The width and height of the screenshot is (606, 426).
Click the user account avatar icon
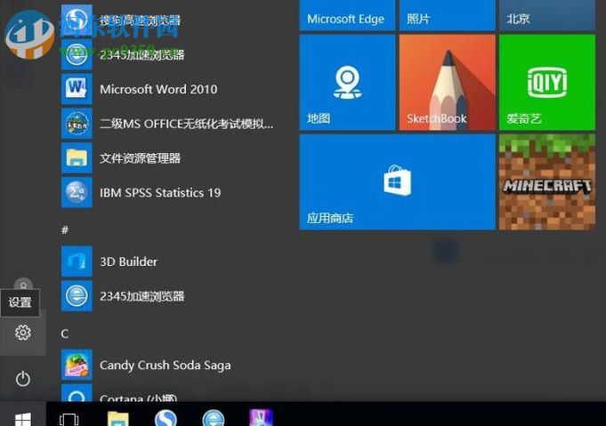(x=23, y=285)
